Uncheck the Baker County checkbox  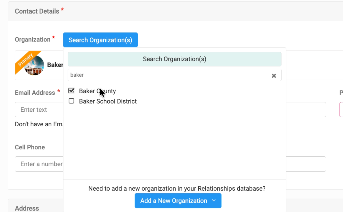71,91
